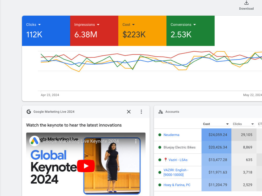Click the 29,105 clicks cell
Viewport: 262px width, 196px height.
(x=244, y=135)
